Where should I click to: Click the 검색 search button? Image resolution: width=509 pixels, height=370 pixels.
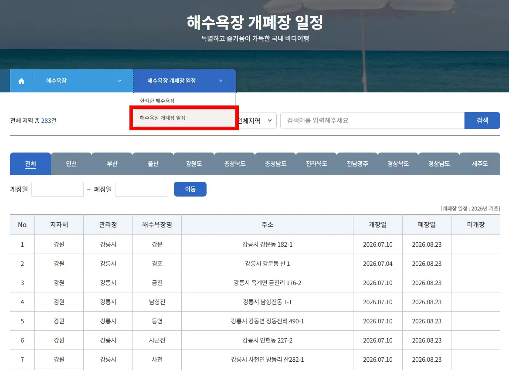[482, 120]
